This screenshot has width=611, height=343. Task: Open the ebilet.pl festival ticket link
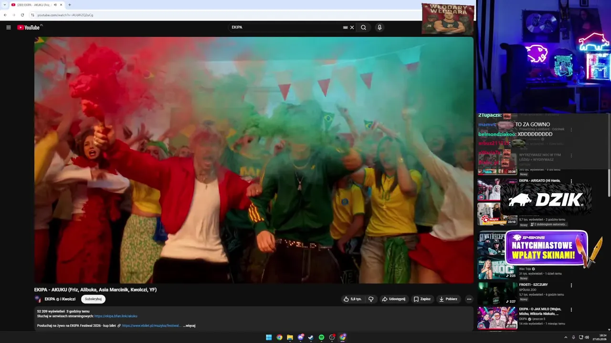pos(151,326)
